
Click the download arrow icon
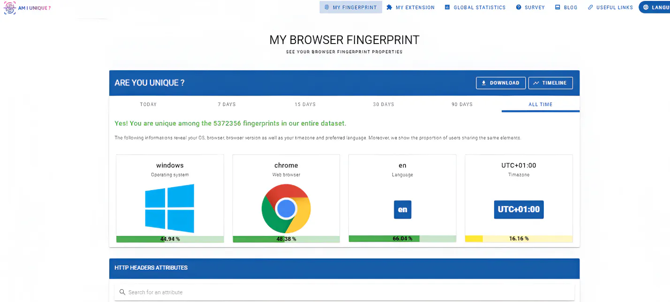click(x=484, y=83)
